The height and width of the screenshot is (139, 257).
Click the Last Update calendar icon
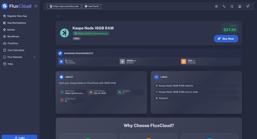[x=91, y=92]
